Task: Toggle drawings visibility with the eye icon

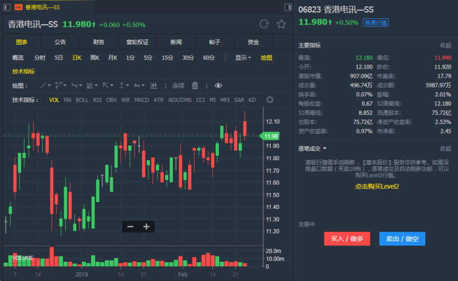Action: tap(218, 86)
